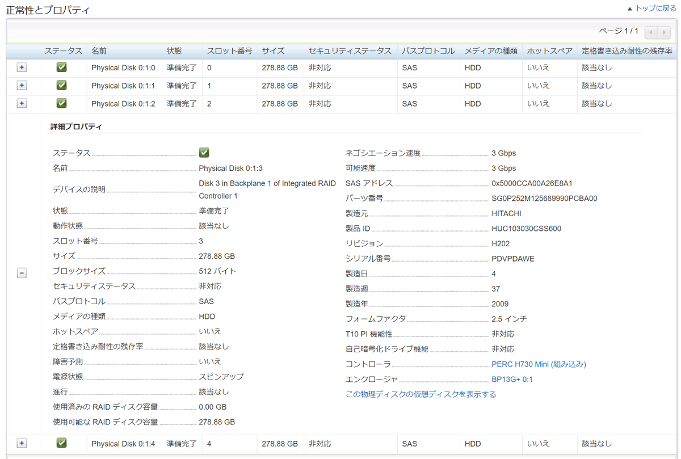Expand Physical Disk 0:1:1 details
This screenshot has height=459, width=681.
pos(22,86)
